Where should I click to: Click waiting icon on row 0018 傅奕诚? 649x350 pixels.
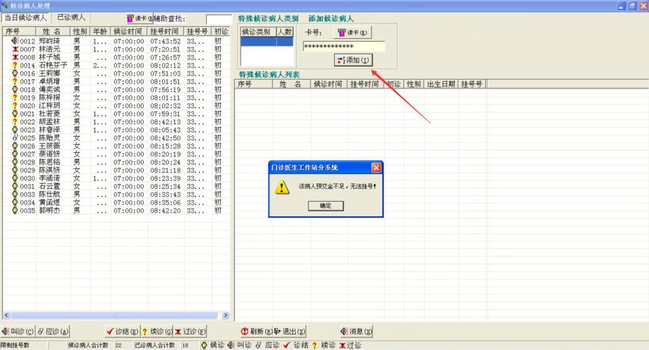[x=15, y=89]
